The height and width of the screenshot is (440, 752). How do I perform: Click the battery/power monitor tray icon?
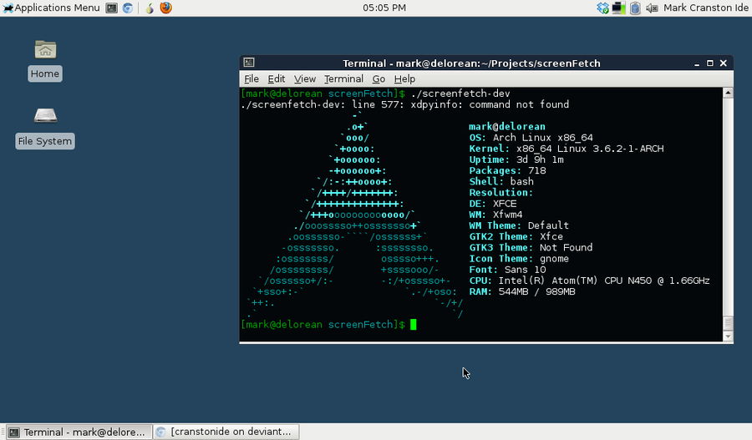(x=618, y=8)
